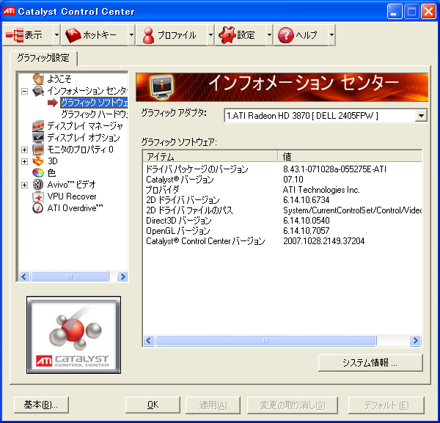Open the グラフィック アダプタ dropdown list
This screenshot has height=423, width=440.
click(421, 115)
